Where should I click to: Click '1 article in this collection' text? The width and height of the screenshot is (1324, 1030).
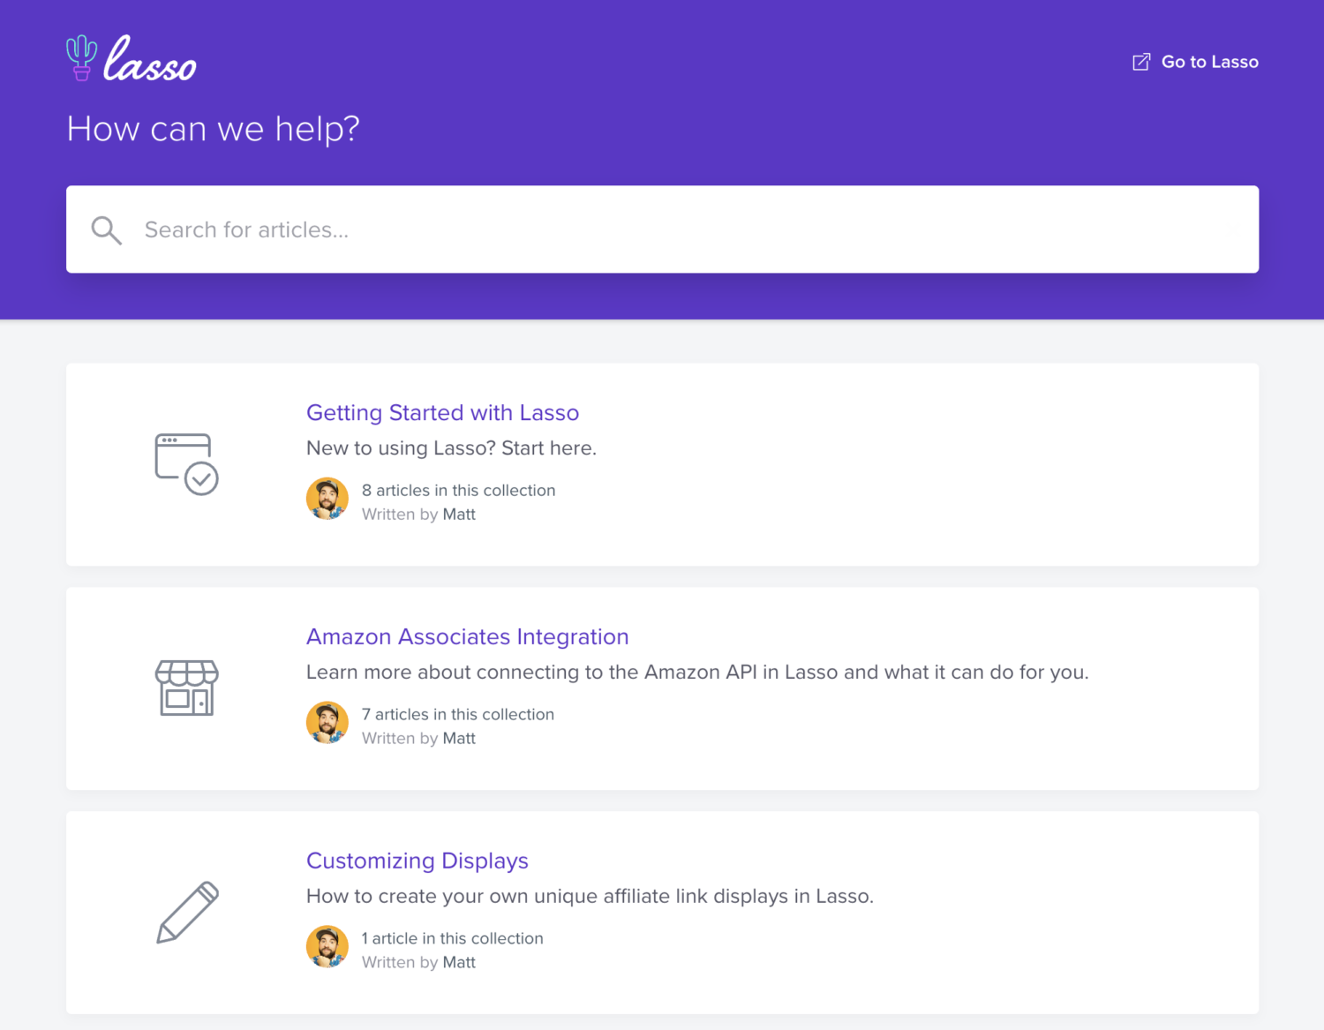pyautogui.click(x=452, y=938)
